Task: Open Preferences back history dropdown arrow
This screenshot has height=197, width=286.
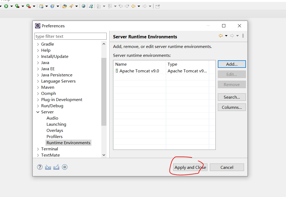Action: click(226, 36)
